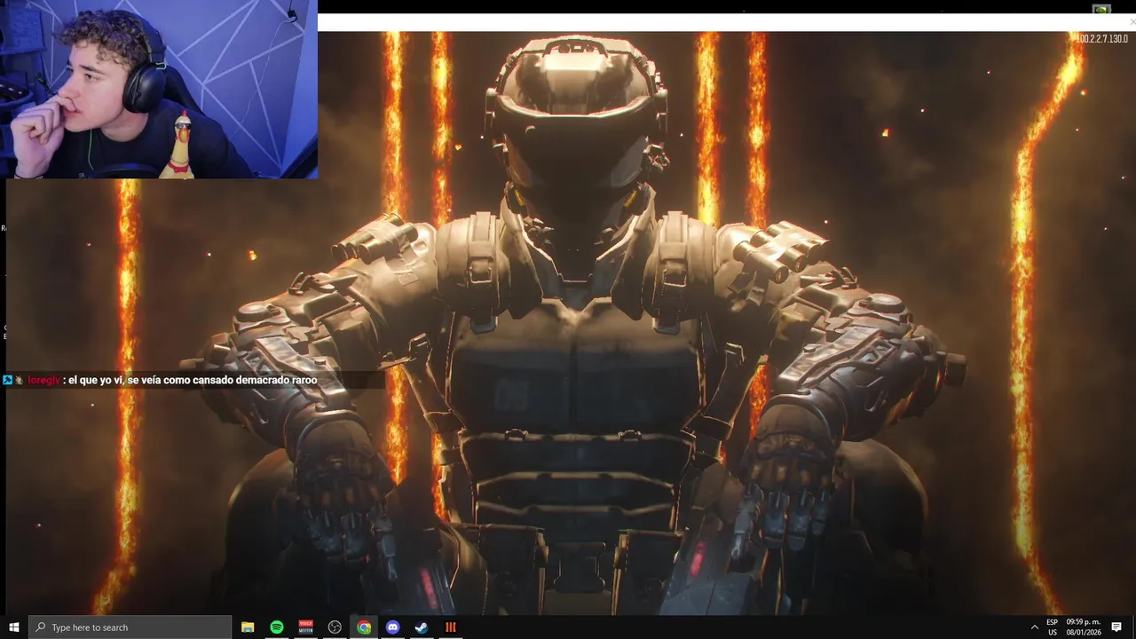Open the ESP US language switcher
Viewport: 1136px width, 639px height.
pos(1053,627)
